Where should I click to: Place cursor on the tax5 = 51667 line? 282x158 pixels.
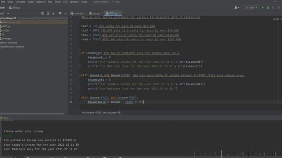point(131,39)
